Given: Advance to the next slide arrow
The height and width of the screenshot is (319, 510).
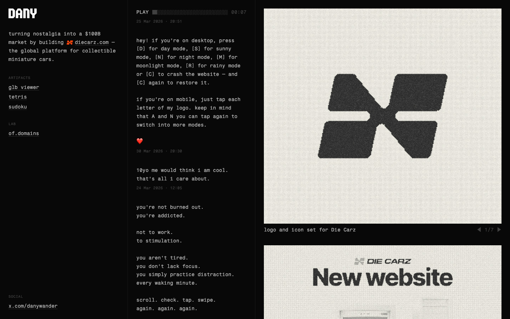Looking at the screenshot, I should coord(499,230).
